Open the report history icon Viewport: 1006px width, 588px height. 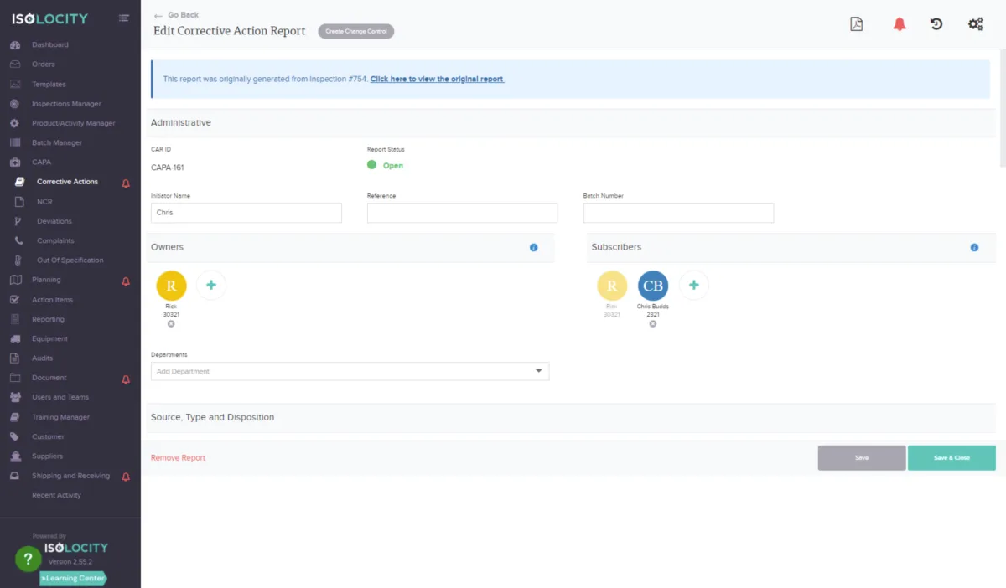coord(936,24)
